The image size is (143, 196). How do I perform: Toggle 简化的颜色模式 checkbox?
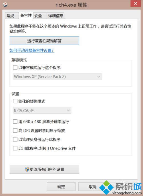15,101
